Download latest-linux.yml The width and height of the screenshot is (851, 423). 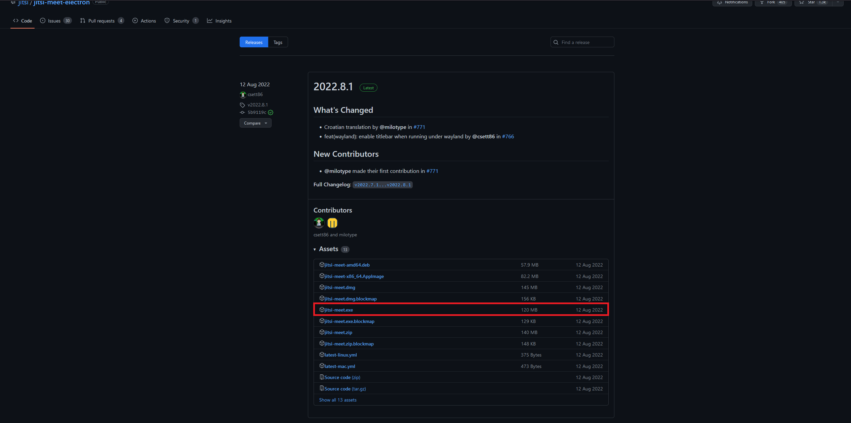(x=340, y=355)
